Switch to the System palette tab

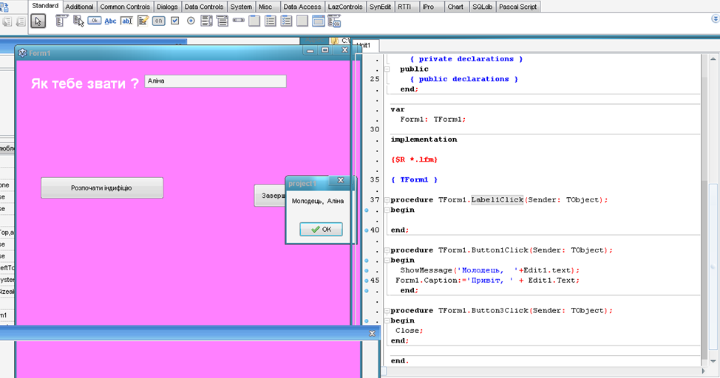point(241,7)
